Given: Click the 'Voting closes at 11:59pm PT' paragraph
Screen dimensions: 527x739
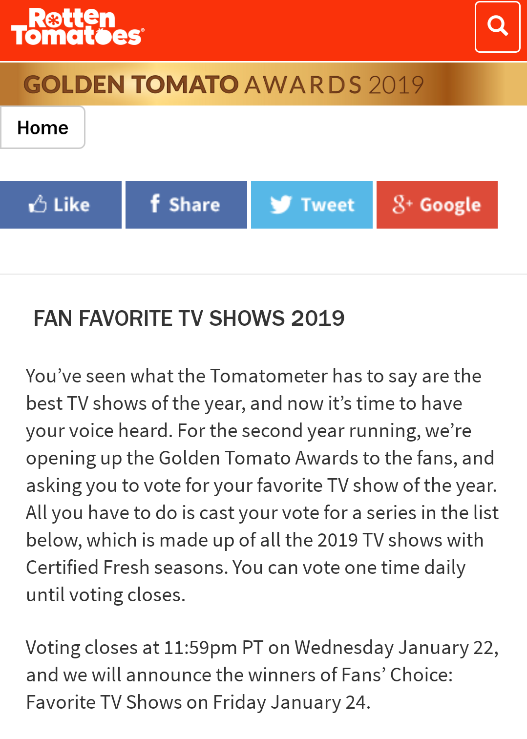Looking at the screenshot, I should click(x=262, y=675).
